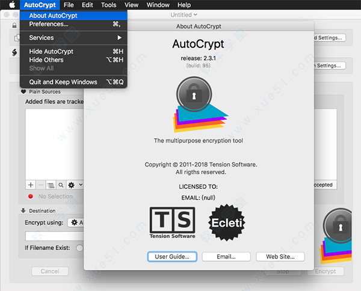Open the AutoCrypt menu bar item
The height and width of the screenshot is (291, 361).
tap(40, 5)
